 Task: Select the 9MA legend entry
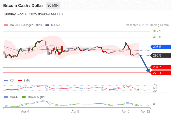[x=24, y=80]
